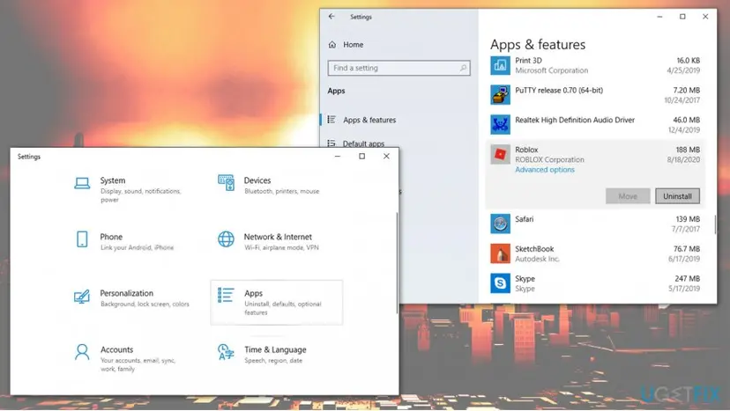Go to Home in Settings sidebar
The height and width of the screenshot is (411, 730).
pyautogui.click(x=353, y=45)
